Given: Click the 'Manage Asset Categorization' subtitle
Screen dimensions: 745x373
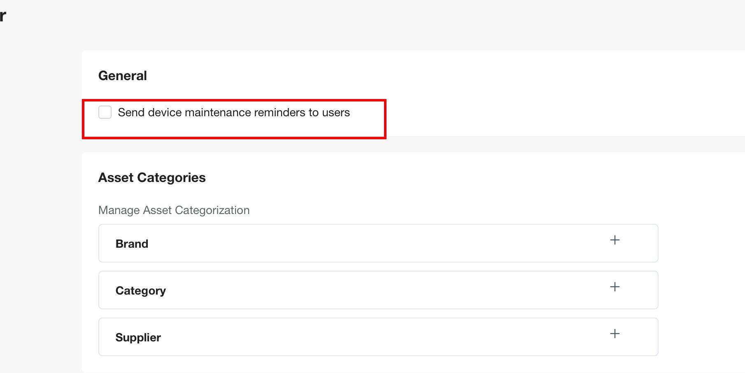Looking at the screenshot, I should tap(174, 210).
